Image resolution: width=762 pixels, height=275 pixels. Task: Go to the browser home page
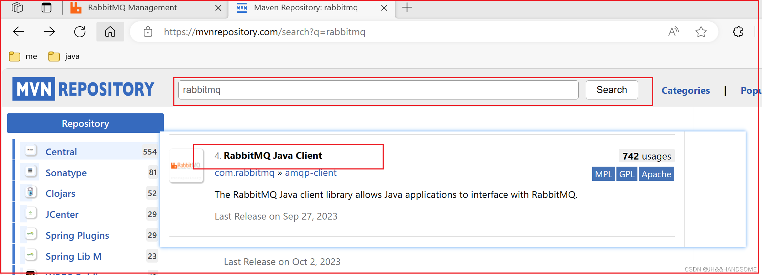[x=110, y=32]
